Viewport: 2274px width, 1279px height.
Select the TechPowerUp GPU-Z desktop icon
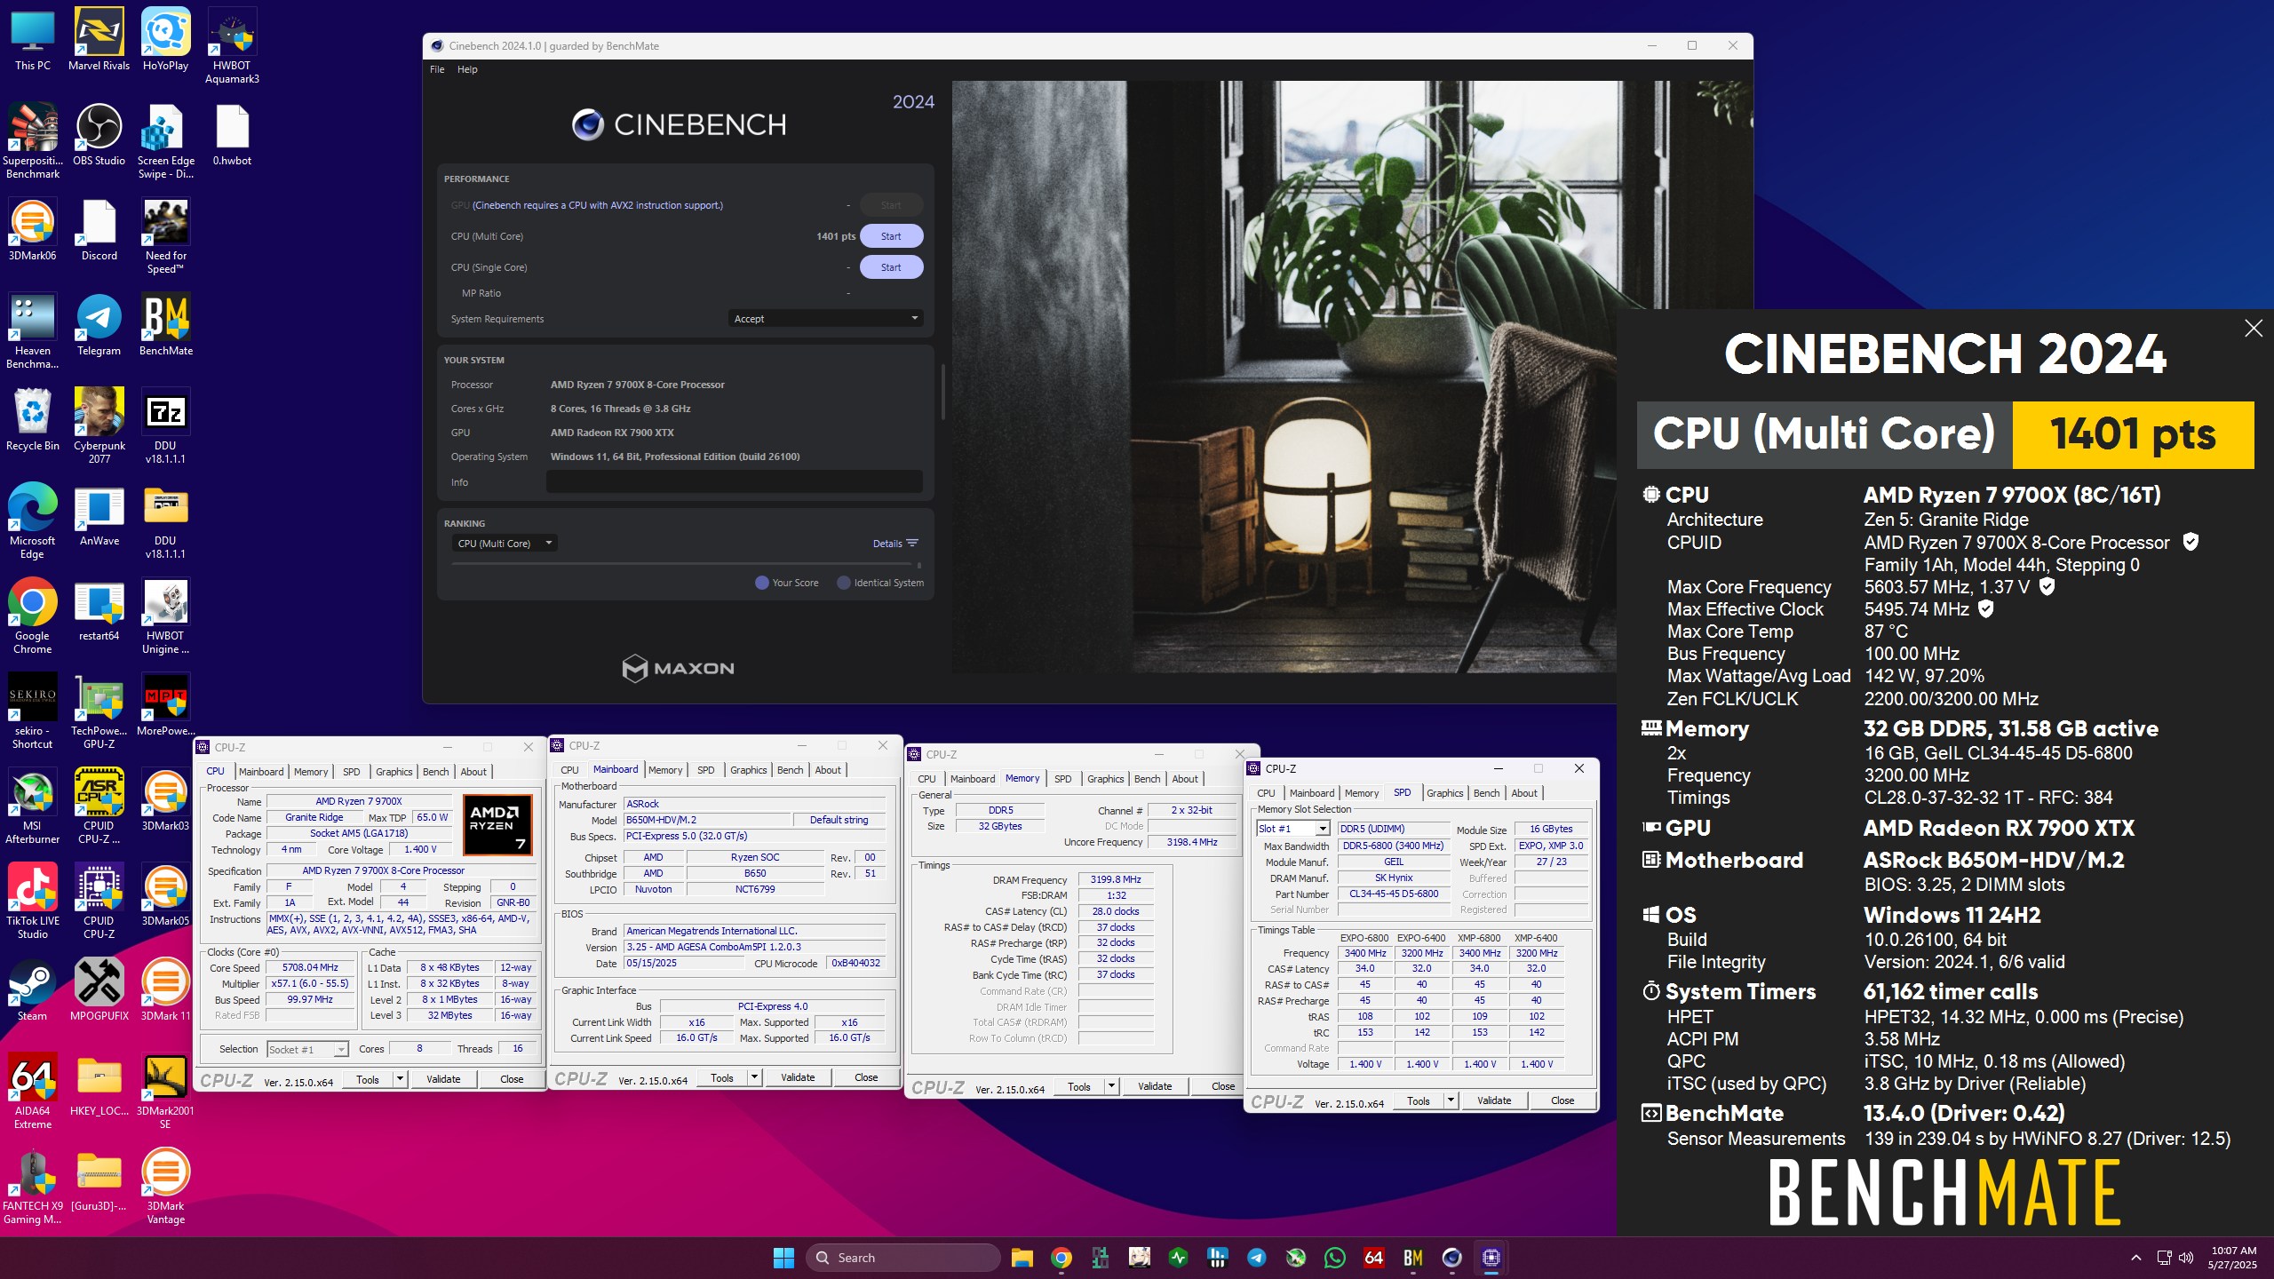[x=99, y=711]
